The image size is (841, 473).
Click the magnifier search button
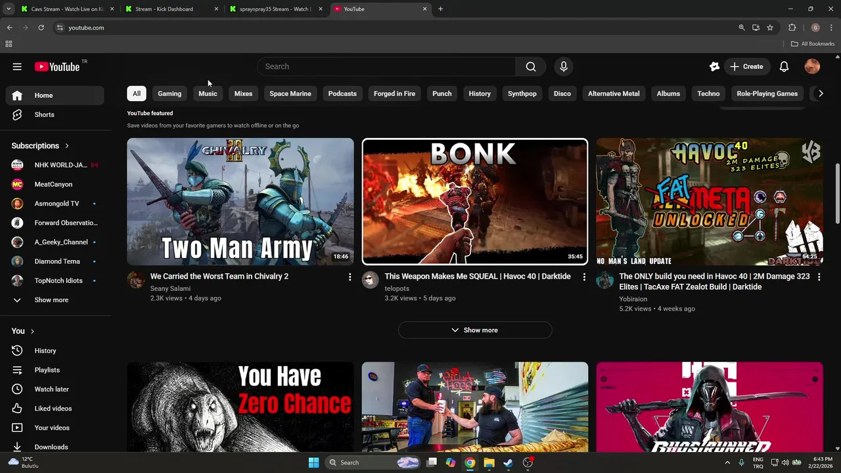(x=531, y=66)
